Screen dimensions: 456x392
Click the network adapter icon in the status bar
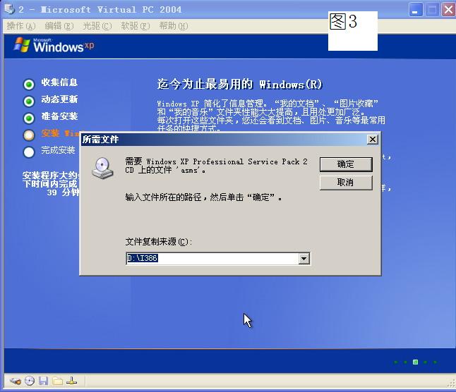pos(71,381)
